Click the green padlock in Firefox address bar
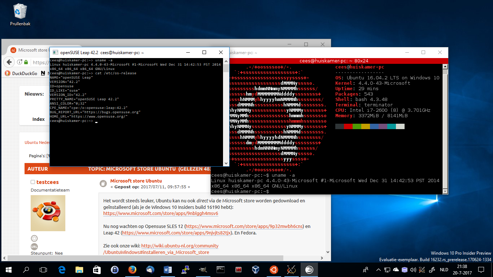Viewport: 493px width, 277px height. click(x=26, y=62)
